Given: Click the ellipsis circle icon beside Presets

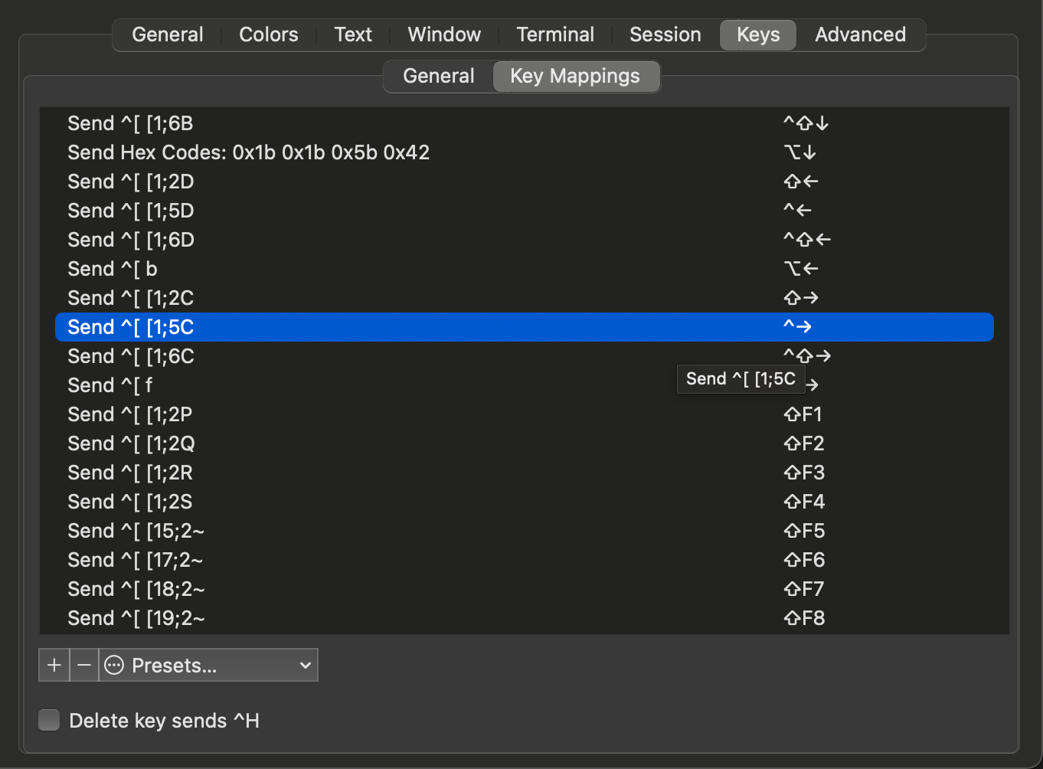Looking at the screenshot, I should (114, 665).
